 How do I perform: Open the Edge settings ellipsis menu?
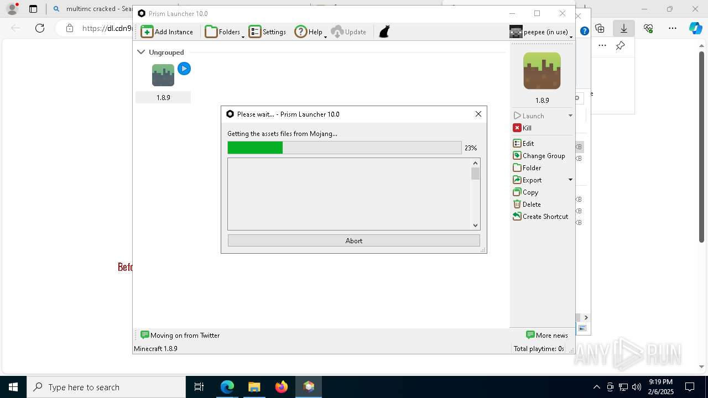(673, 28)
